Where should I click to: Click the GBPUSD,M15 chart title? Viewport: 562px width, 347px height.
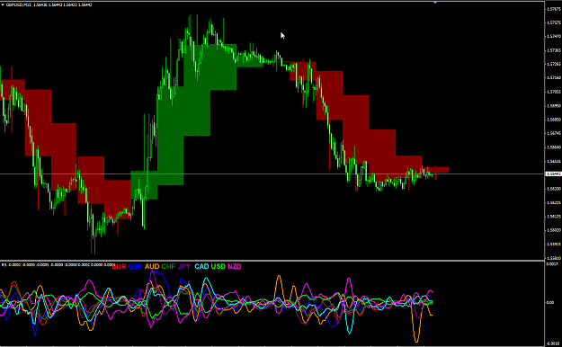tap(18, 5)
